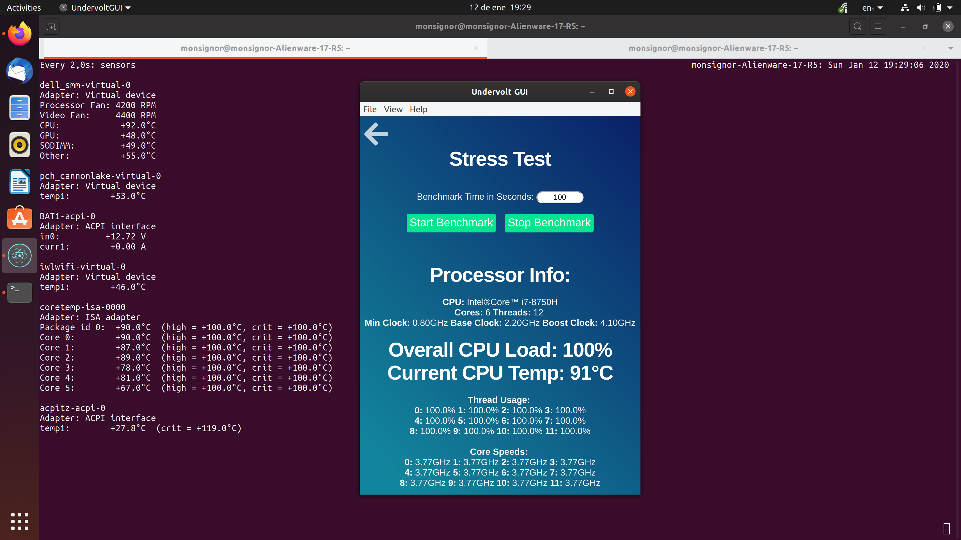Click the Current CPU Temp: 91°C text

tap(500, 373)
